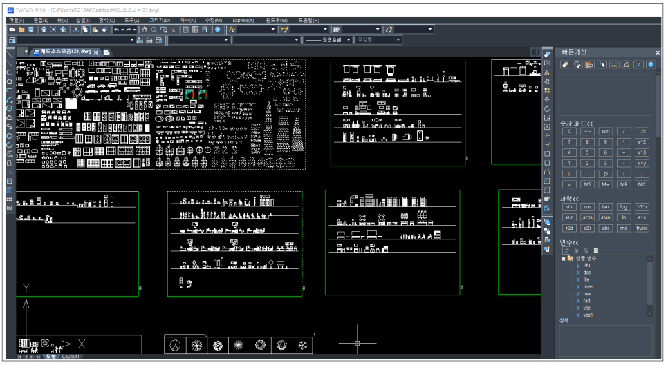Collapse the 숫자 패드 section

point(576,124)
